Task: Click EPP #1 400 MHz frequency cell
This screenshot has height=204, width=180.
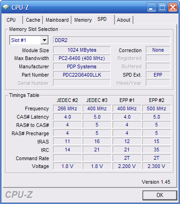Action: 127,108
